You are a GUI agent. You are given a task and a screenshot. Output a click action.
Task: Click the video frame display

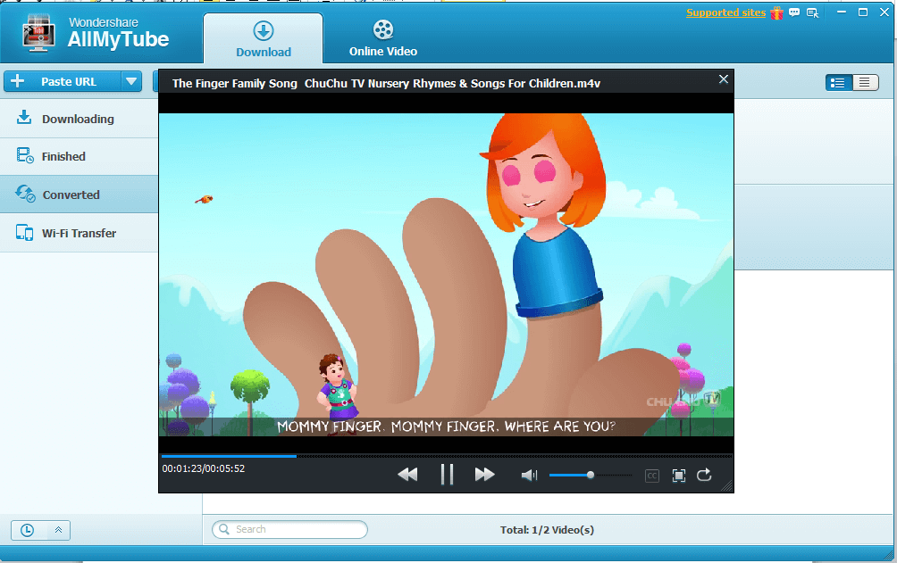pos(446,274)
